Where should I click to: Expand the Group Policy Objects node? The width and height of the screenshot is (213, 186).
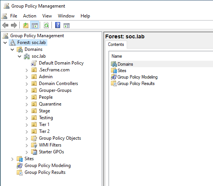(27, 139)
